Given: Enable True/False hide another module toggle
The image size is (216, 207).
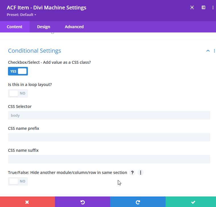Looking at the screenshot, I should coord(18,181).
